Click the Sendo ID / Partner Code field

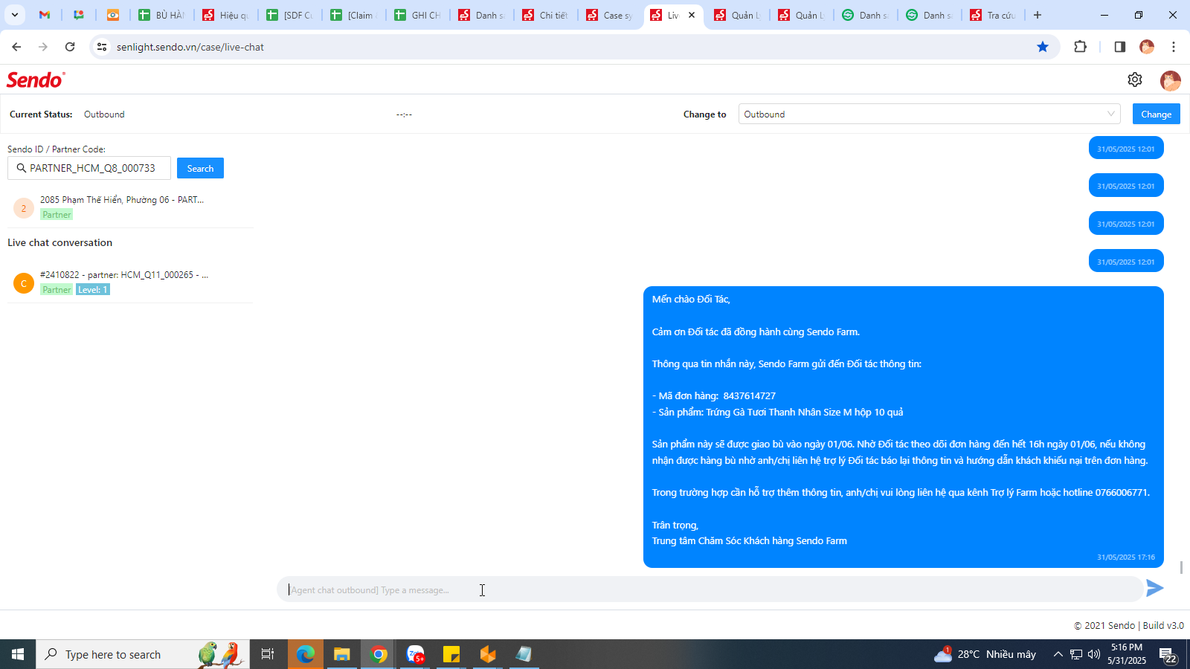tap(89, 168)
